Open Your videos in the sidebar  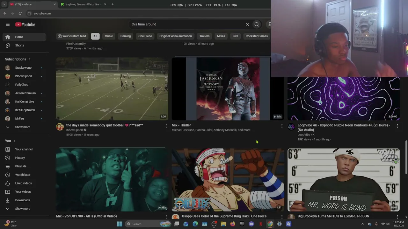[24, 192]
